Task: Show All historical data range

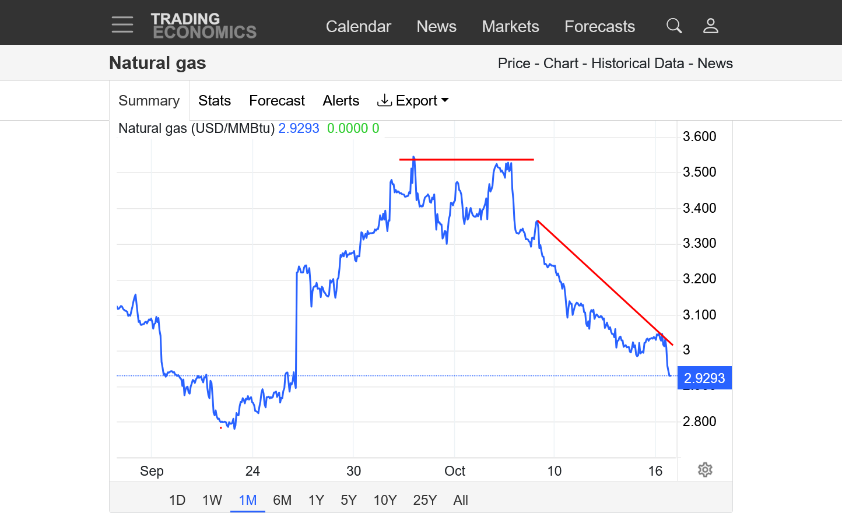Action: [461, 500]
